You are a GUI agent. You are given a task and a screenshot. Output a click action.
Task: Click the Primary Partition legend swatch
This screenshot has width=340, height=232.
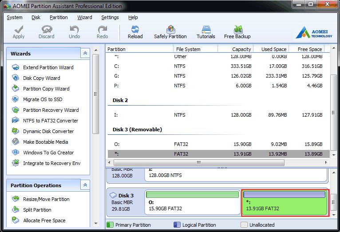(110, 224)
